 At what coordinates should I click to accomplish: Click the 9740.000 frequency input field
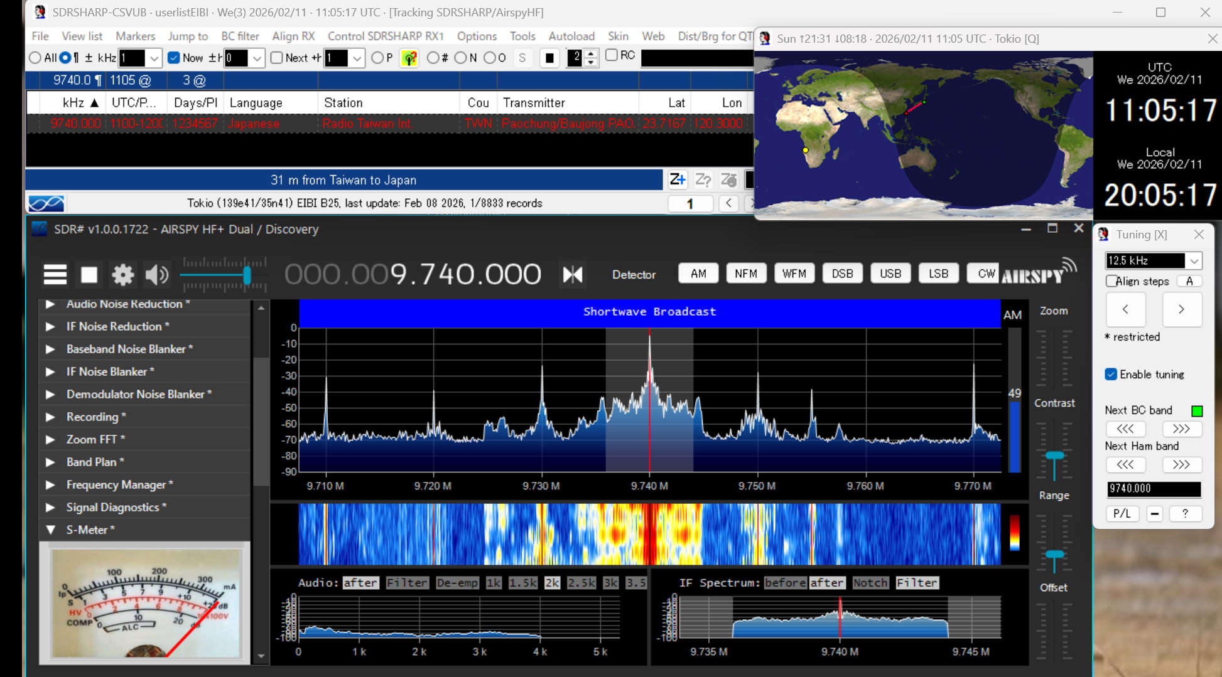coord(1153,488)
